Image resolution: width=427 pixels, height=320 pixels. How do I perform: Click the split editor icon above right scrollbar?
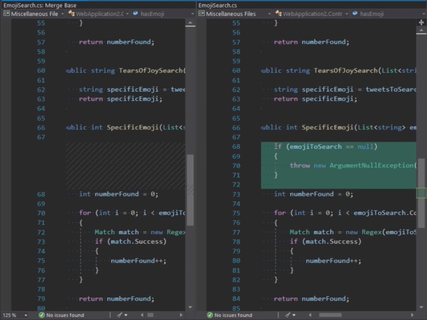(421, 22)
